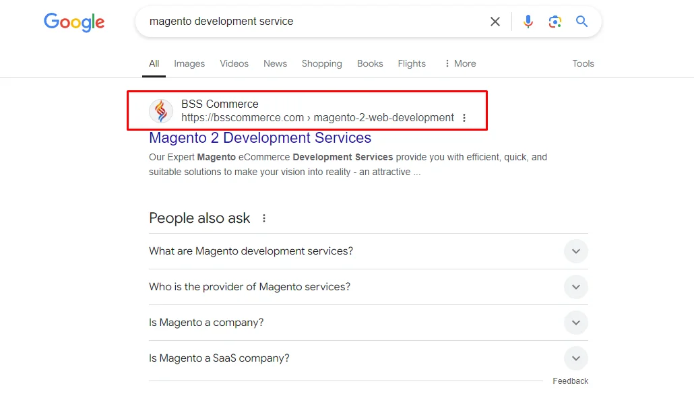Screen dimensions: 694x394
Task: Expand "Is Magento a SaaS company?" chevron
Action: point(576,358)
